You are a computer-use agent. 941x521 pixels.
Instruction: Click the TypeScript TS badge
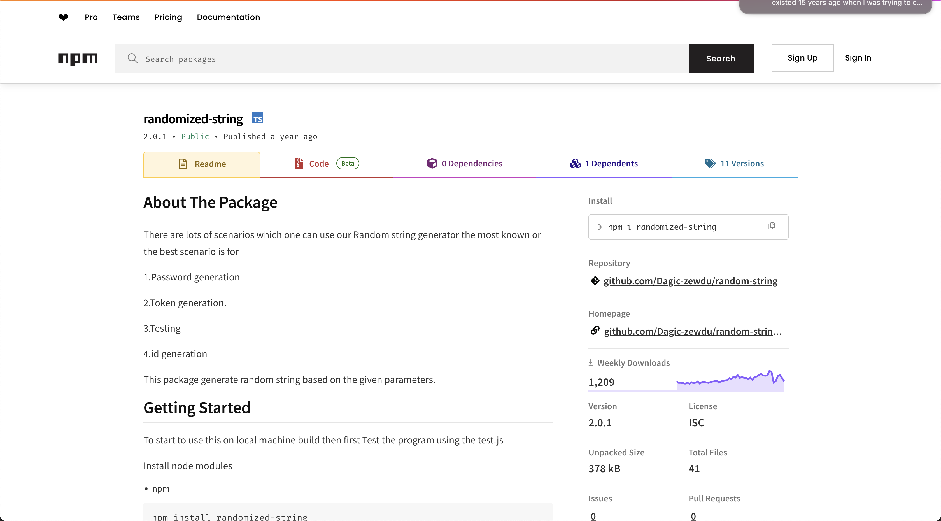pyautogui.click(x=257, y=118)
